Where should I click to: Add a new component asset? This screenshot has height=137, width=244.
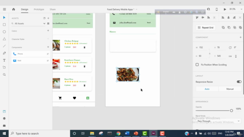pos(48,47)
